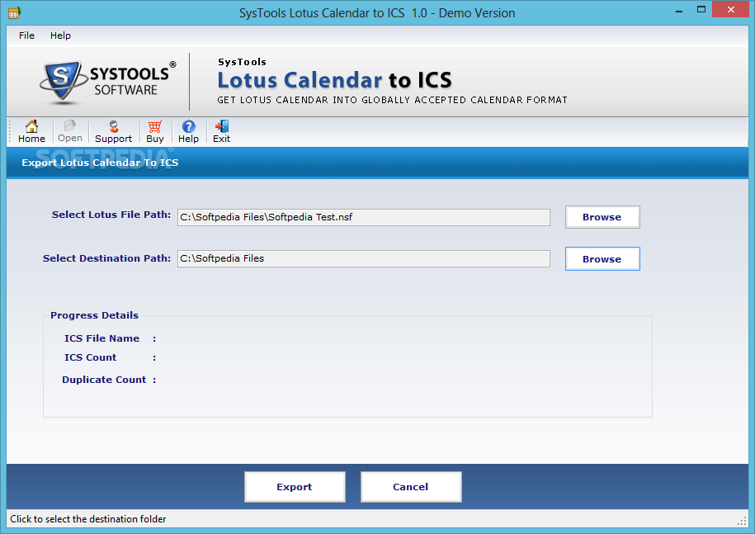Click the Lotus File Path input field
This screenshot has width=755, height=534.
point(364,217)
